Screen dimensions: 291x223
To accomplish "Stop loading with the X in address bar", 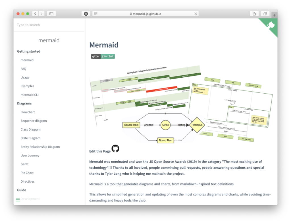I will [x=196, y=14].
